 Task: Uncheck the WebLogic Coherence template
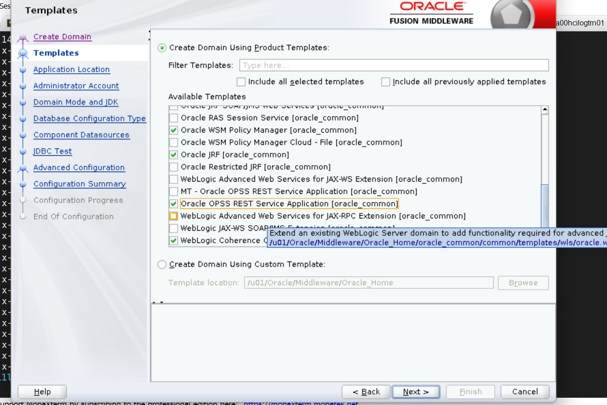click(173, 241)
